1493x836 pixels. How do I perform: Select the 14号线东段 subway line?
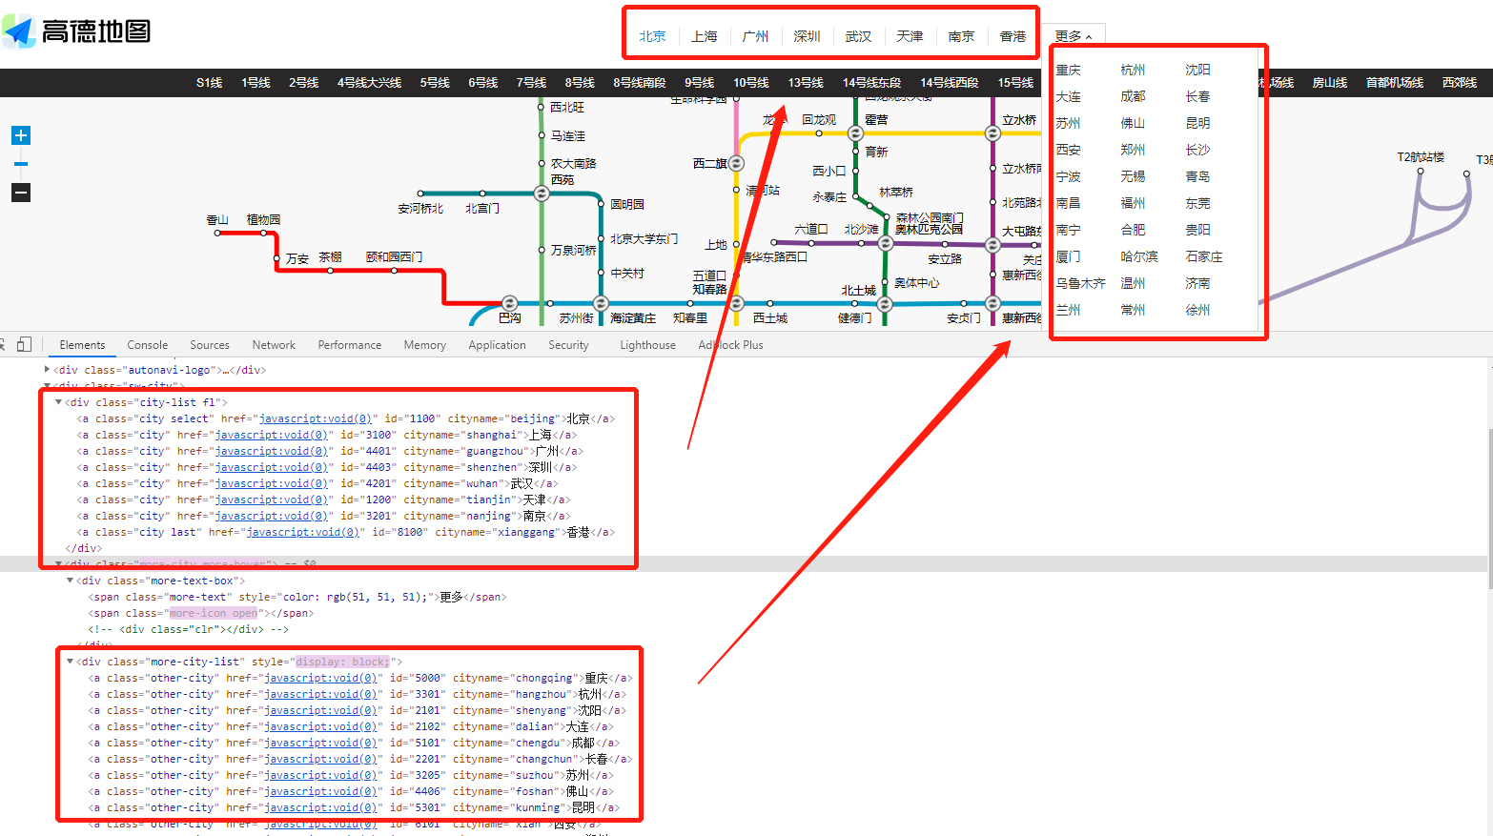871,83
